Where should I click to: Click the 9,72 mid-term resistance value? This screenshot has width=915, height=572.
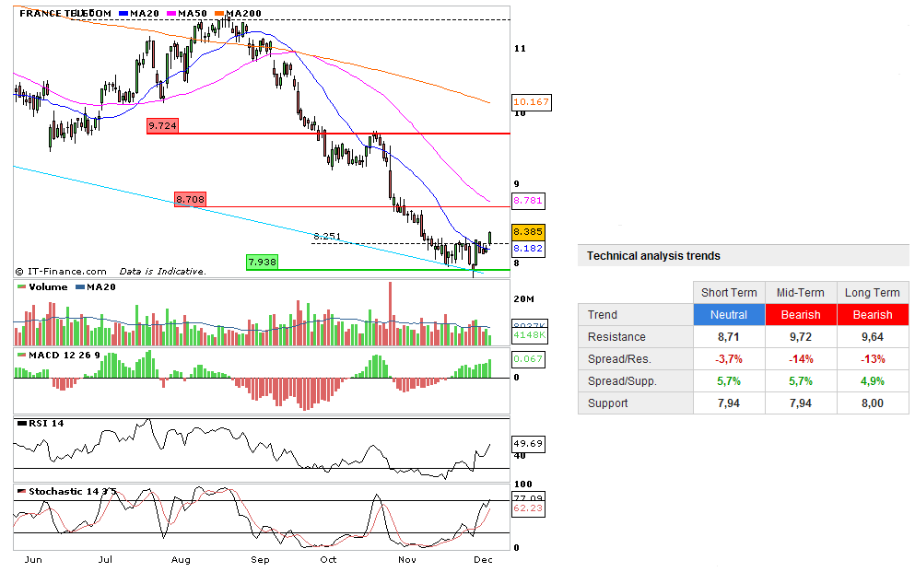point(801,337)
